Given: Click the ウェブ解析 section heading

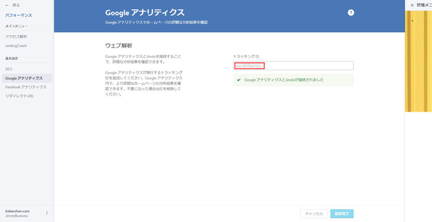Looking at the screenshot, I should (118, 46).
